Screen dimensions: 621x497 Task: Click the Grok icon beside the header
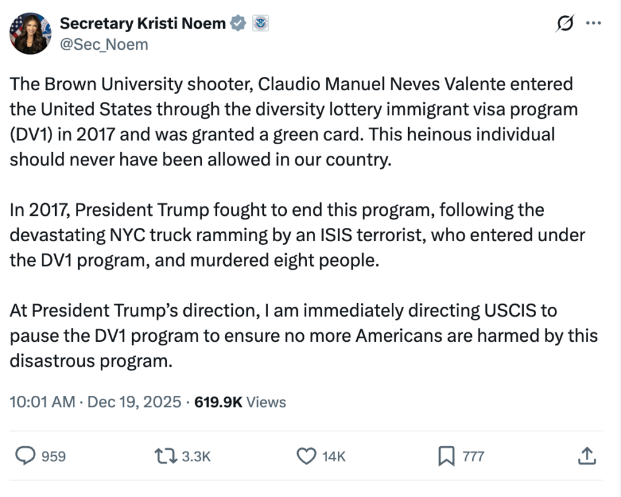[x=565, y=24]
